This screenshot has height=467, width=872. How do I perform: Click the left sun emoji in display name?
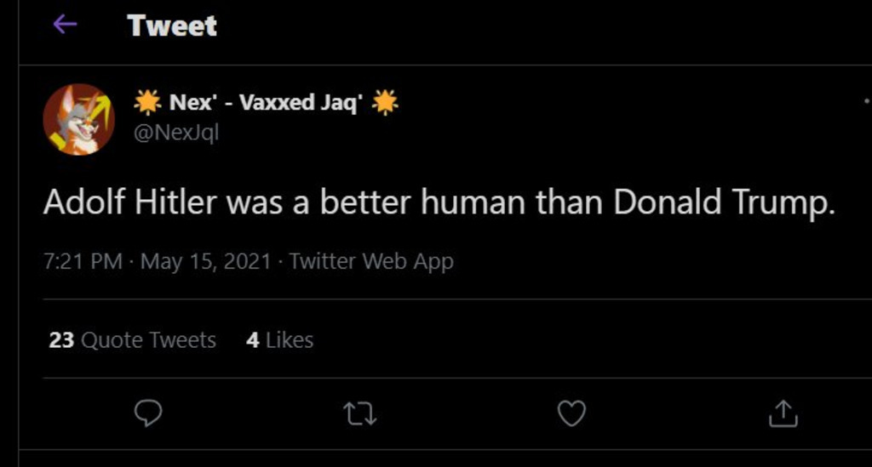coord(147,103)
